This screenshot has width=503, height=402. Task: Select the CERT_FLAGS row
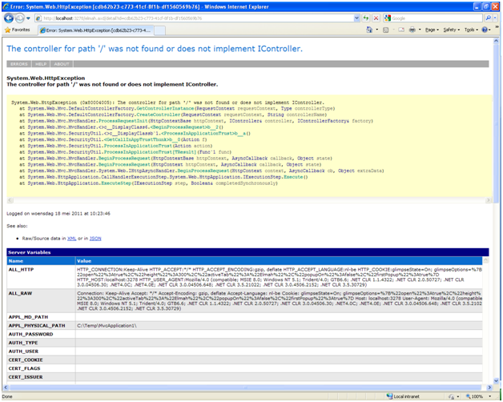(x=244, y=368)
